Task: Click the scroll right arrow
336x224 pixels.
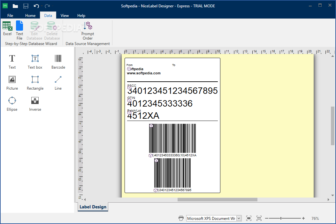Action: (x=328, y=199)
